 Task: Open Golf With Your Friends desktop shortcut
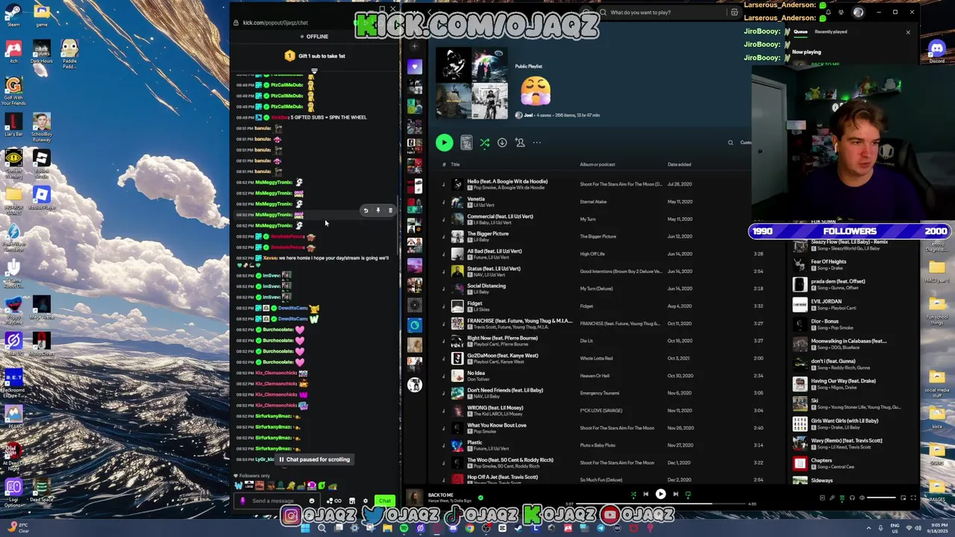point(13,89)
